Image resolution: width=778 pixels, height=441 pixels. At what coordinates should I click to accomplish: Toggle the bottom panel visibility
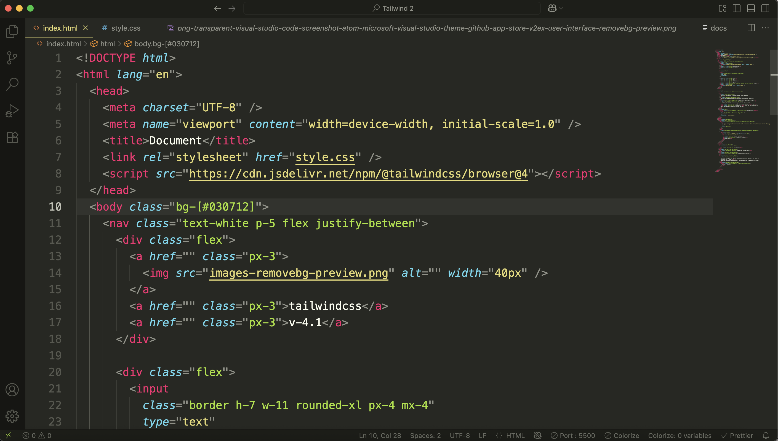point(751,8)
